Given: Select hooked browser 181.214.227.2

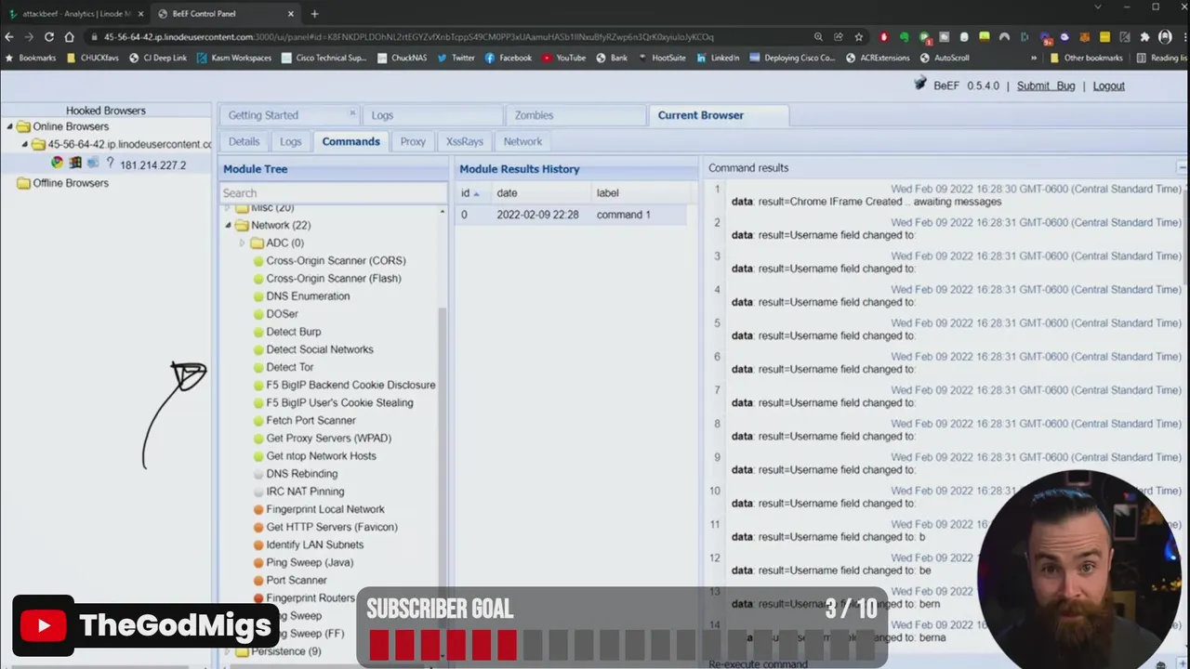Looking at the screenshot, I should tap(152, 164).
